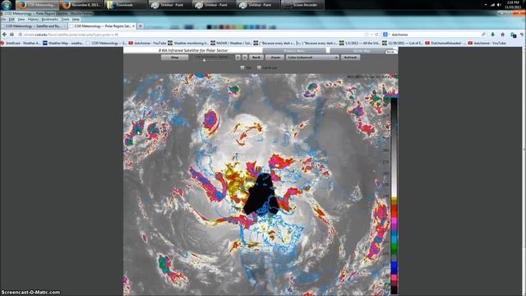
Task: Click the search magnifier icon
Action: (x=483, y=35)
